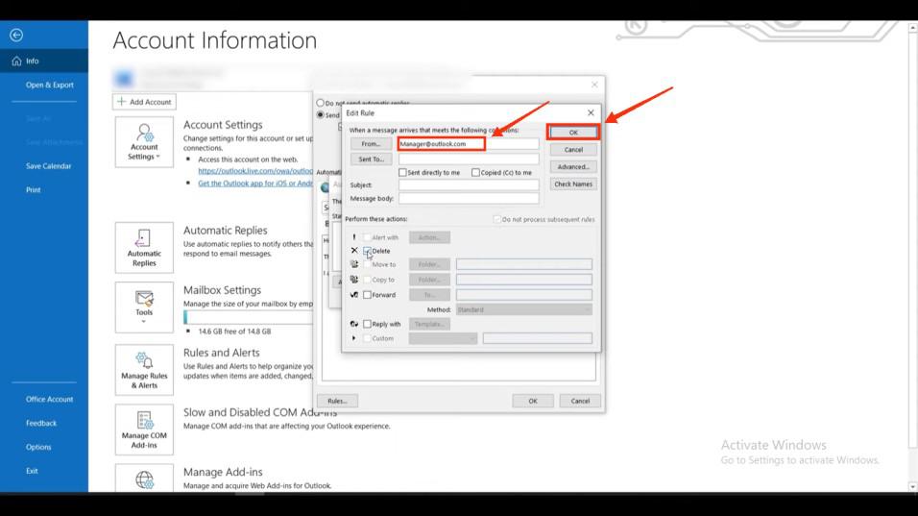Choose Print from the backstage sidebar
Viewport: 918px width, 516px height.
34,189
